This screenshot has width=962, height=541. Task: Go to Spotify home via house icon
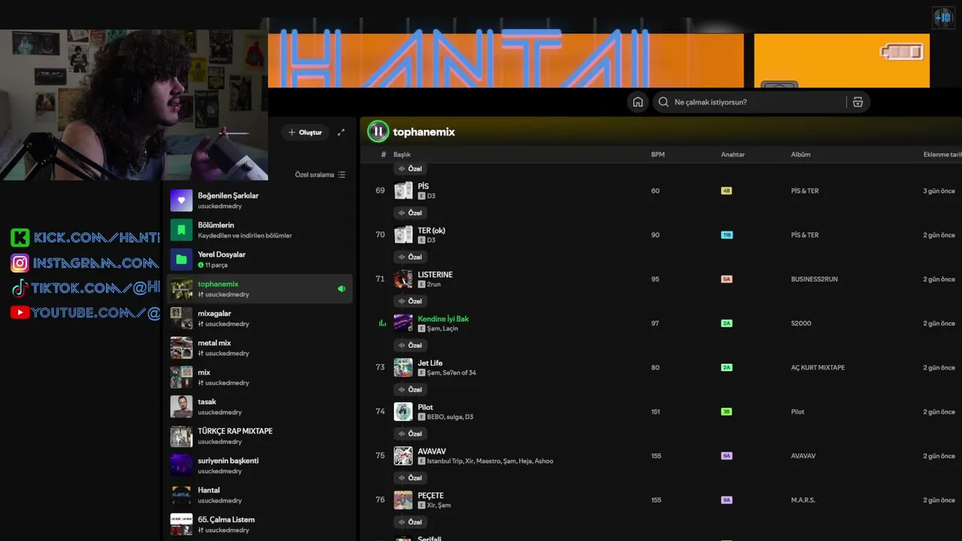pyautogui.click(x=637, y=102)
